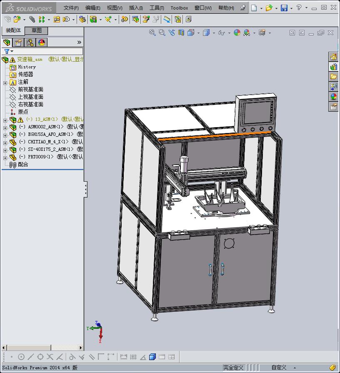Click the Insert Components icon

pos(17,19)
